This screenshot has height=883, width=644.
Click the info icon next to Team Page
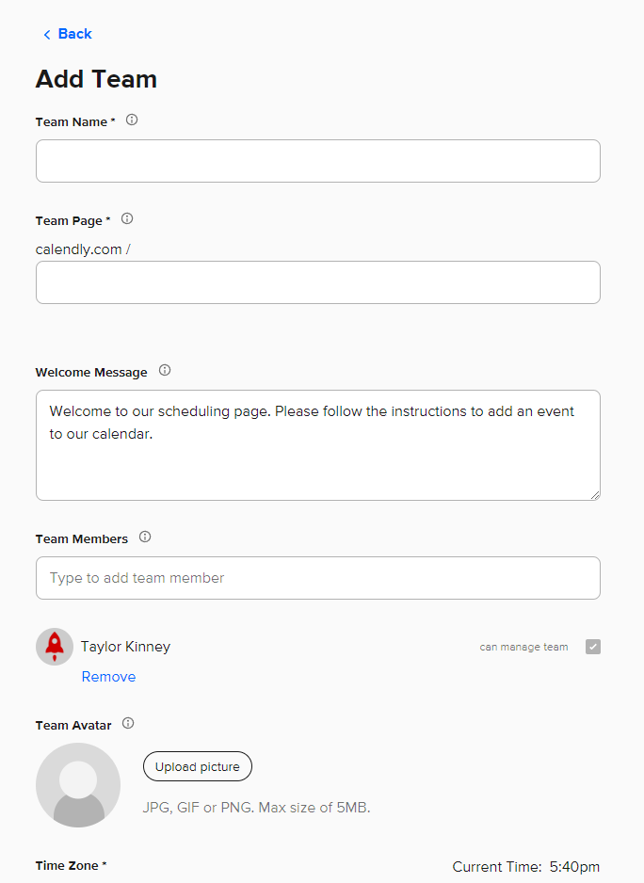click(x=127, y=219)
